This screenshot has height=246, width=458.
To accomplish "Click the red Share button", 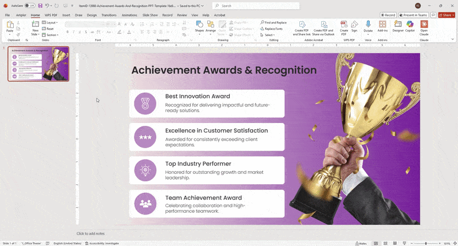I will [x=447, y=15].
